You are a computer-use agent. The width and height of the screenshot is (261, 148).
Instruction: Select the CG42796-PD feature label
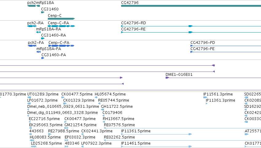[x=203, y=43]
